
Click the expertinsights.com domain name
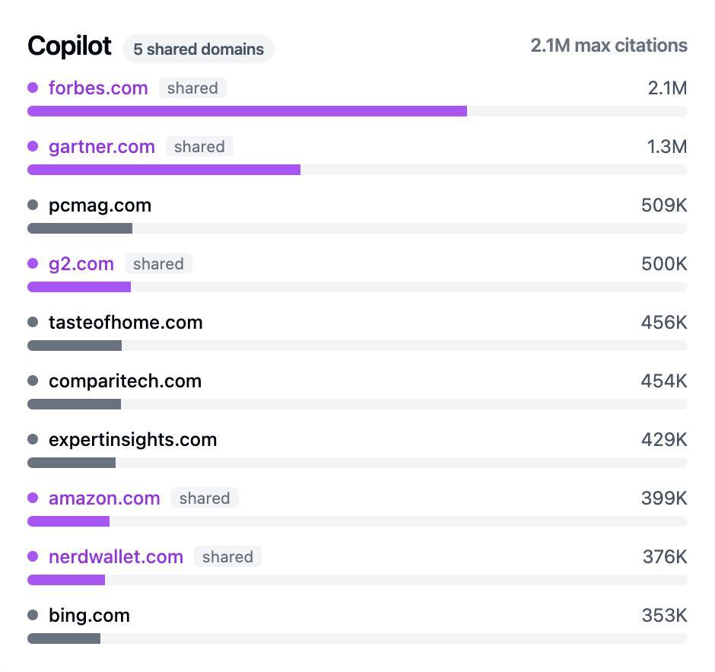point(132,439)
